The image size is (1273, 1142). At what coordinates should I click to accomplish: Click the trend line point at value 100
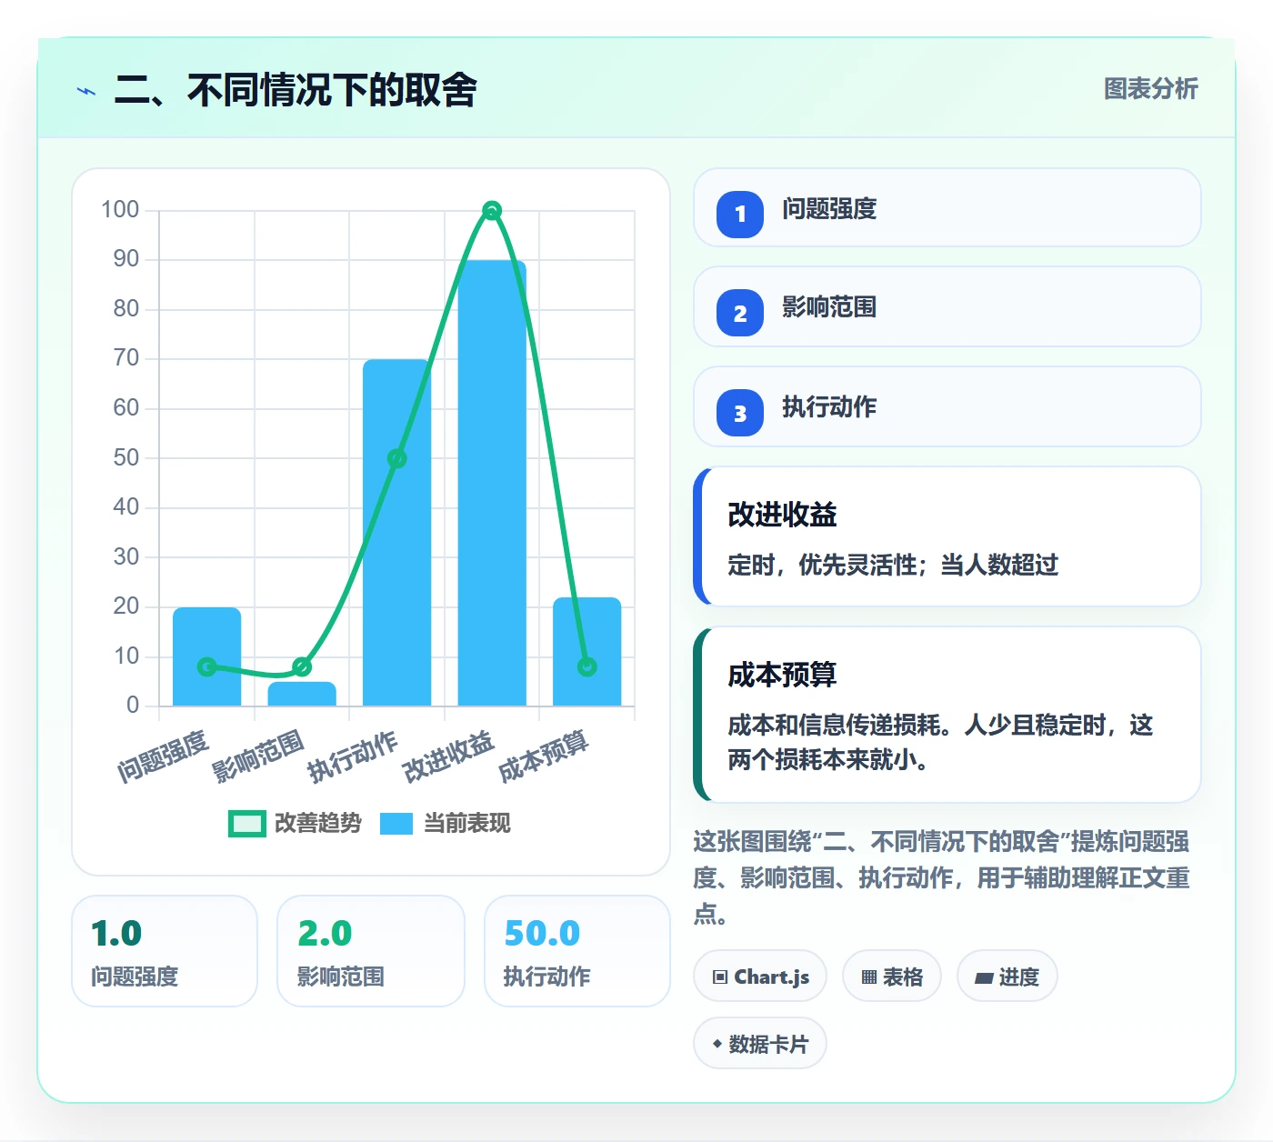492,211
